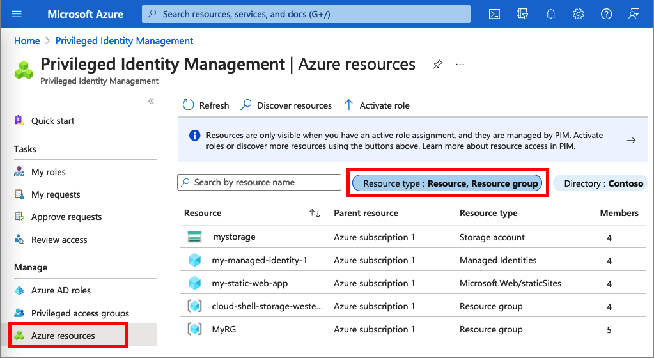654x358 pixels.
Task: Click the my-managed-identity-1 cube icon
Action: [194, 260]
